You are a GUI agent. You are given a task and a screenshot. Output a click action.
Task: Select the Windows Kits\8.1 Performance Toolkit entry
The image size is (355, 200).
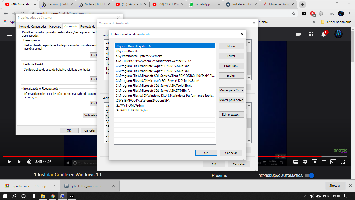[165, 96]
